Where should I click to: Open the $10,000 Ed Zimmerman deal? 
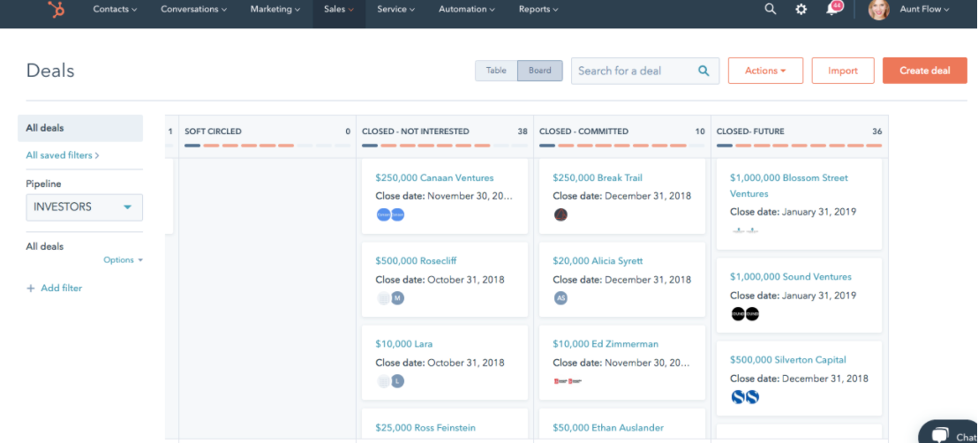[x=605, y=344]
